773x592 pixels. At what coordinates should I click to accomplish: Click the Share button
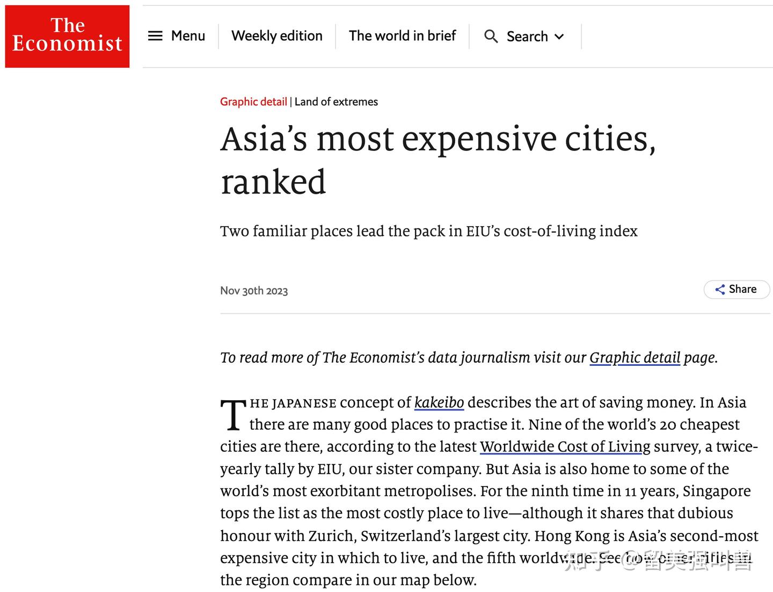pos(736,290)
